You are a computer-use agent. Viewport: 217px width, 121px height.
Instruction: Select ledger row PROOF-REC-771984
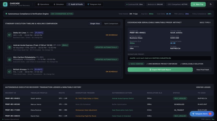click(108, 110)
